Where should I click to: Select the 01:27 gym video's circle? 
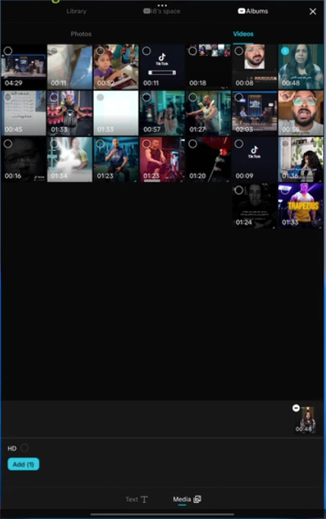[193, 97]
